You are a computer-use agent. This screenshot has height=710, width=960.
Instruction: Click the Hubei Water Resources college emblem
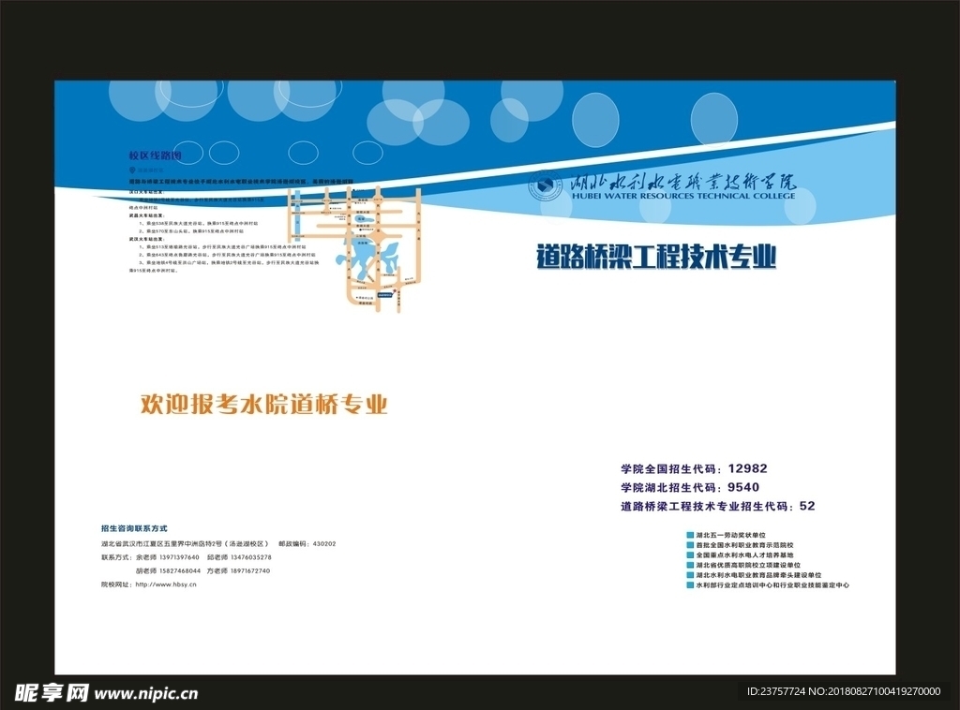545,185
